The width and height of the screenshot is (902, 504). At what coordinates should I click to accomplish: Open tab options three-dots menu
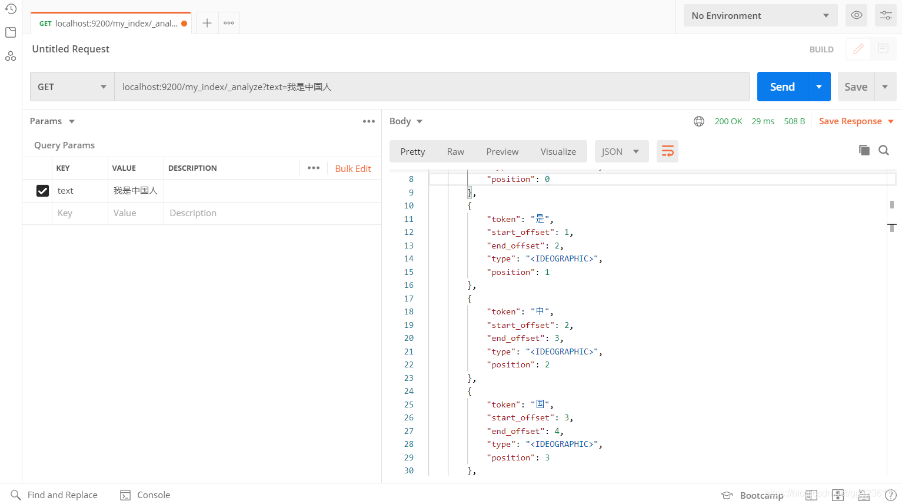tap(229, 23)
